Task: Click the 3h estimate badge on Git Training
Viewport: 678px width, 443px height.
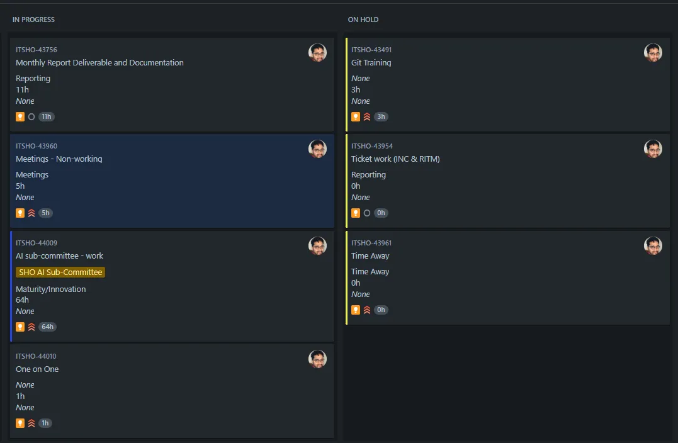Action: coord(381,116)
